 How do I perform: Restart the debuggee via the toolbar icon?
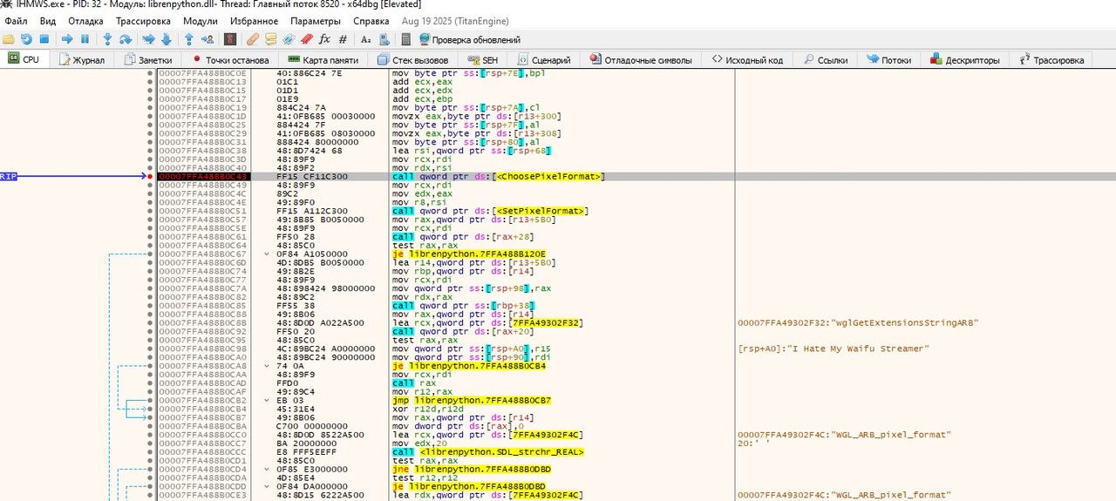coord(26,39)
